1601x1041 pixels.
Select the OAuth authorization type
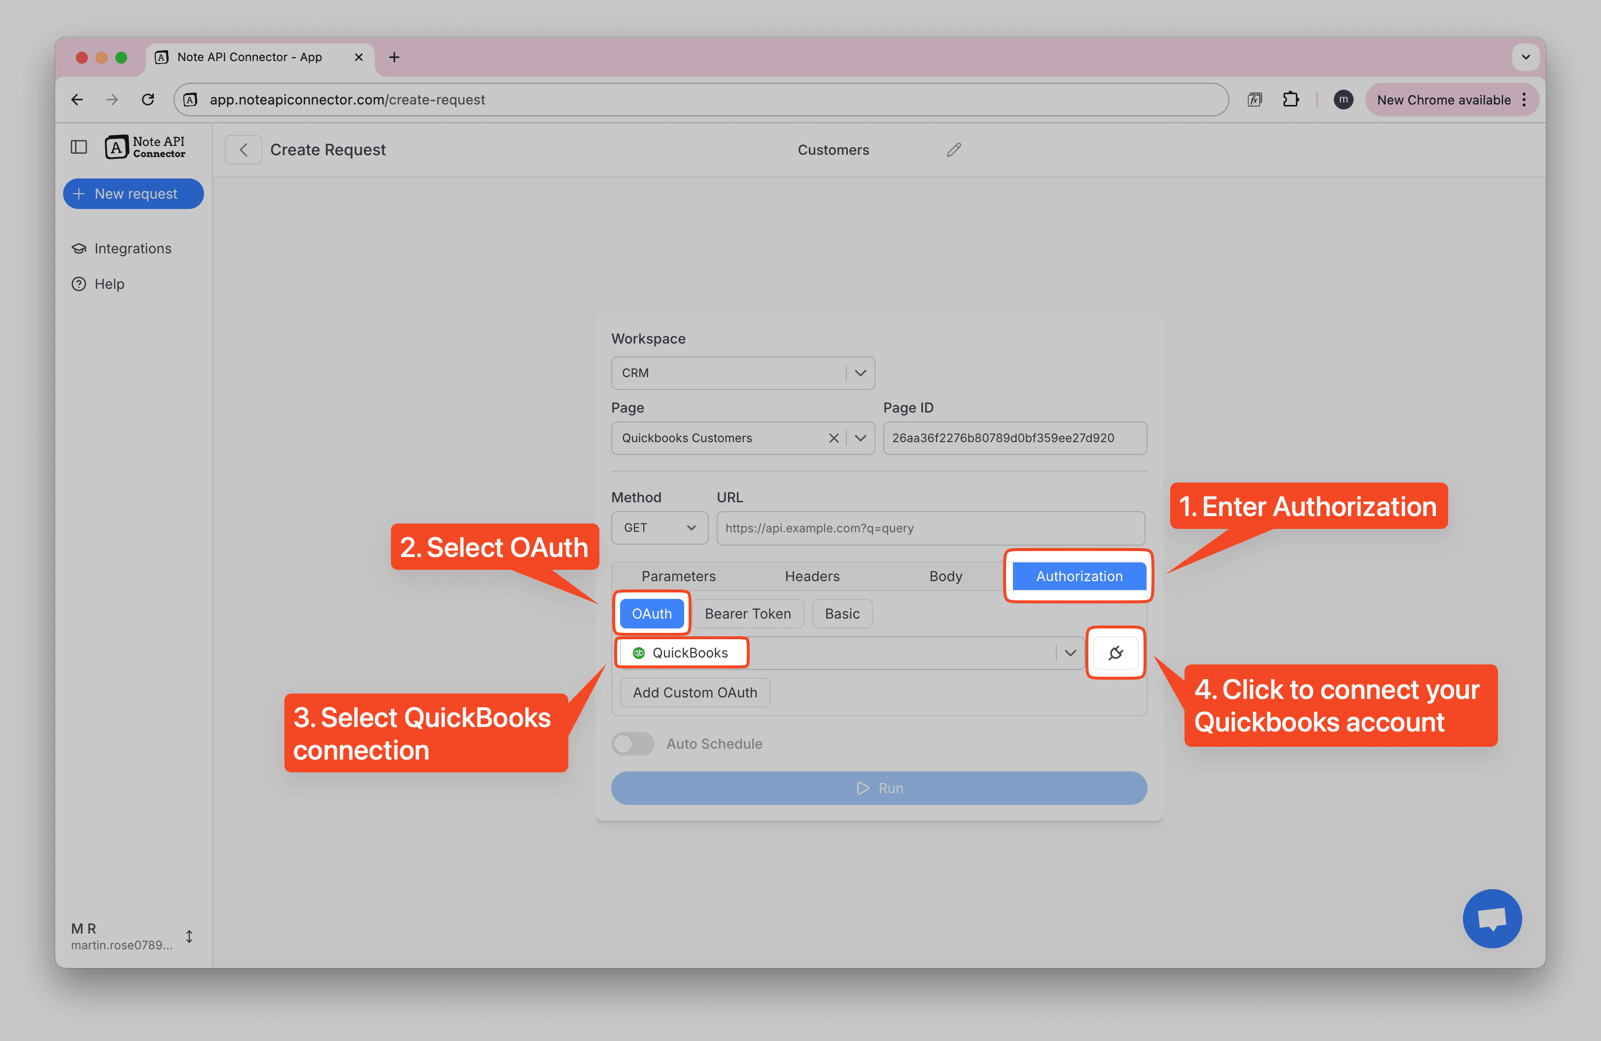coord(651,613)
